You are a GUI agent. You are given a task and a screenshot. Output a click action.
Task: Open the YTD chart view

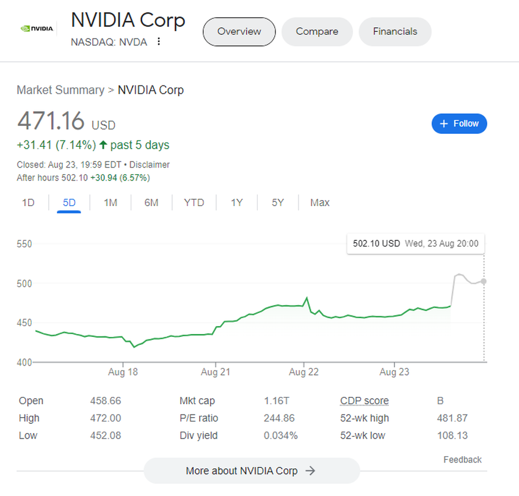(x=194, y=202)
